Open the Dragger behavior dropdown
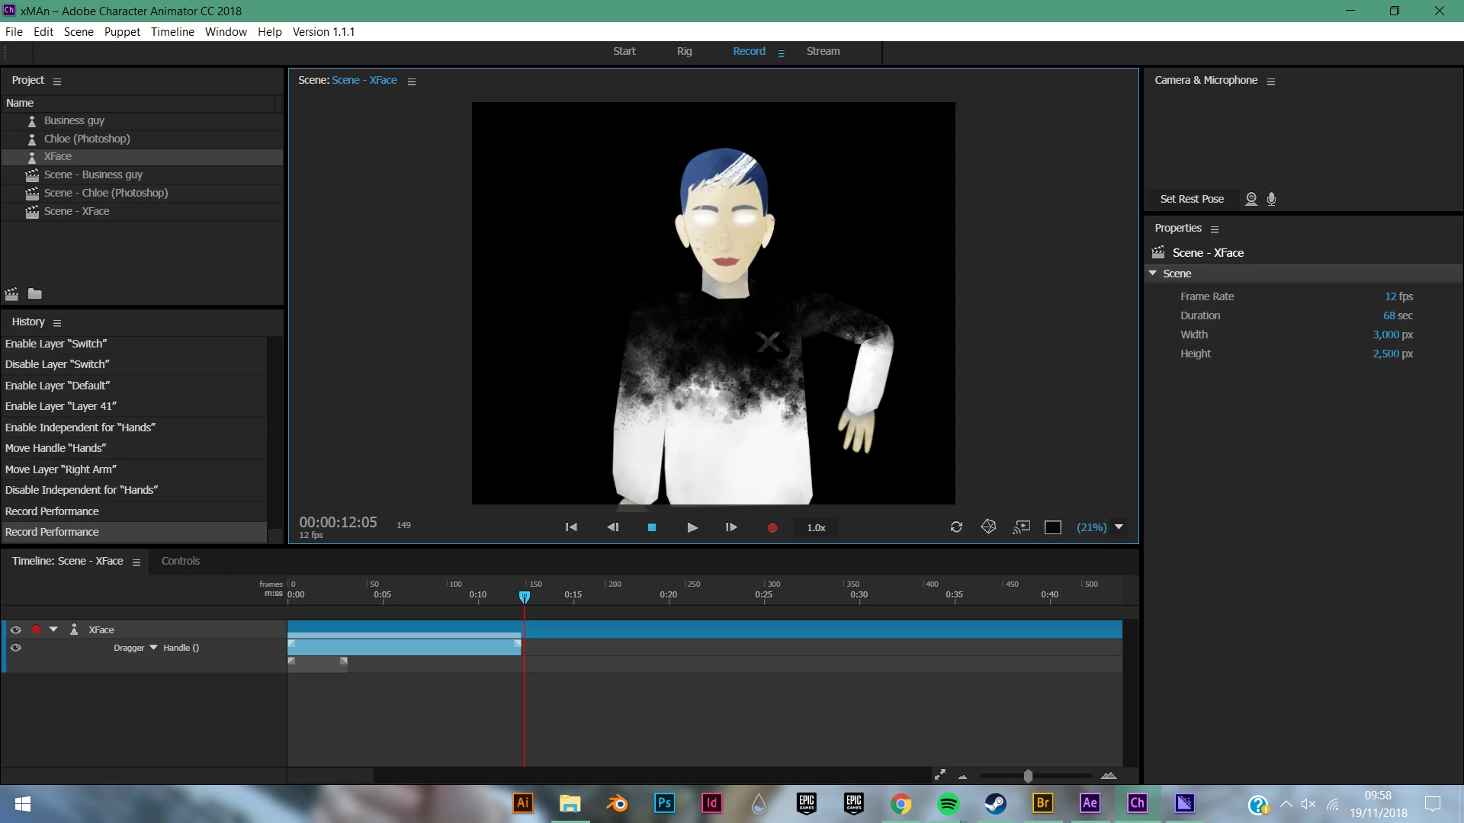 [153, 648]
